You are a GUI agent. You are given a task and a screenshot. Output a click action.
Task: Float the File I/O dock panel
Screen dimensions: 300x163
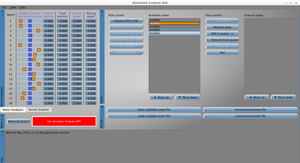[102, 110]
